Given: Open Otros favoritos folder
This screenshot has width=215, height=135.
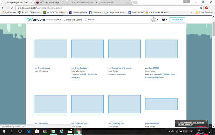Looking at the screenshot, I should pyautogui.click(x=204, y=13).
